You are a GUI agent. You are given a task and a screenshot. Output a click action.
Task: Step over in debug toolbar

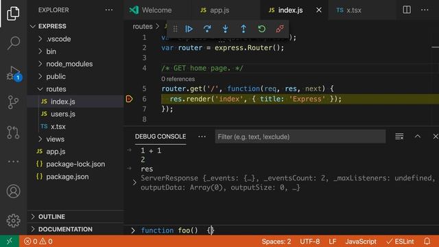coord(207,29)
